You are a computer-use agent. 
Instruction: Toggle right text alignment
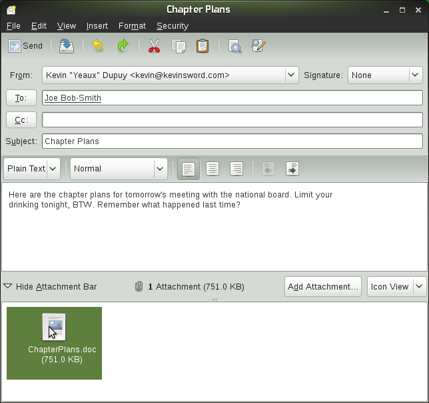click(236, 169)
